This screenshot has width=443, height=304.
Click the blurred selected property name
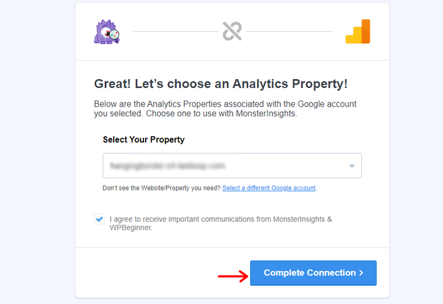click(x=167, y=166)
